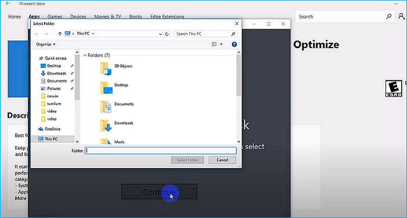This screenshot has height=218, width=407.
Task: Collapse the Folders (7) group
Action: tap(85, 55)
